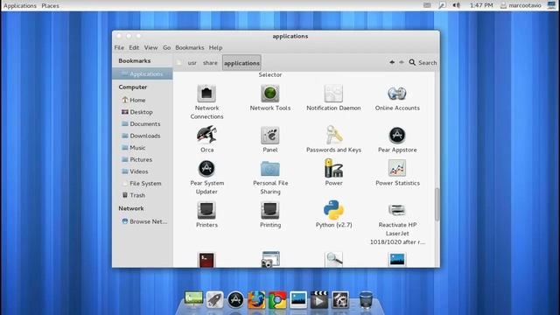560x315 pixels.
Task: Select the Orca whale icon
Action: pos(206,135)
